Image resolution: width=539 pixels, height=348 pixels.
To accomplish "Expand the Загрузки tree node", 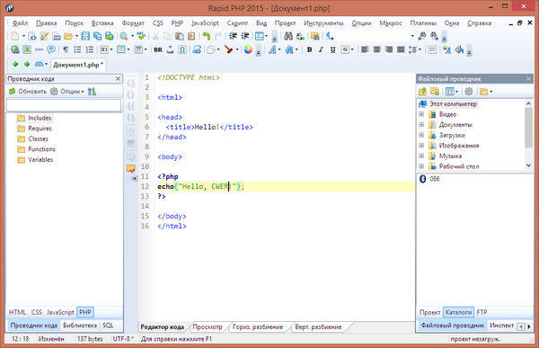I will click(x=421, y=135).
